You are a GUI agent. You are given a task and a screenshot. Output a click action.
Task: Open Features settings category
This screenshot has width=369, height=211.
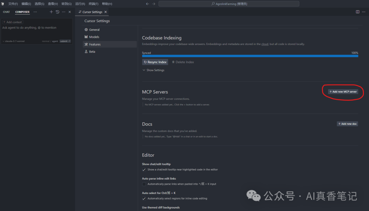coord(110,44)
